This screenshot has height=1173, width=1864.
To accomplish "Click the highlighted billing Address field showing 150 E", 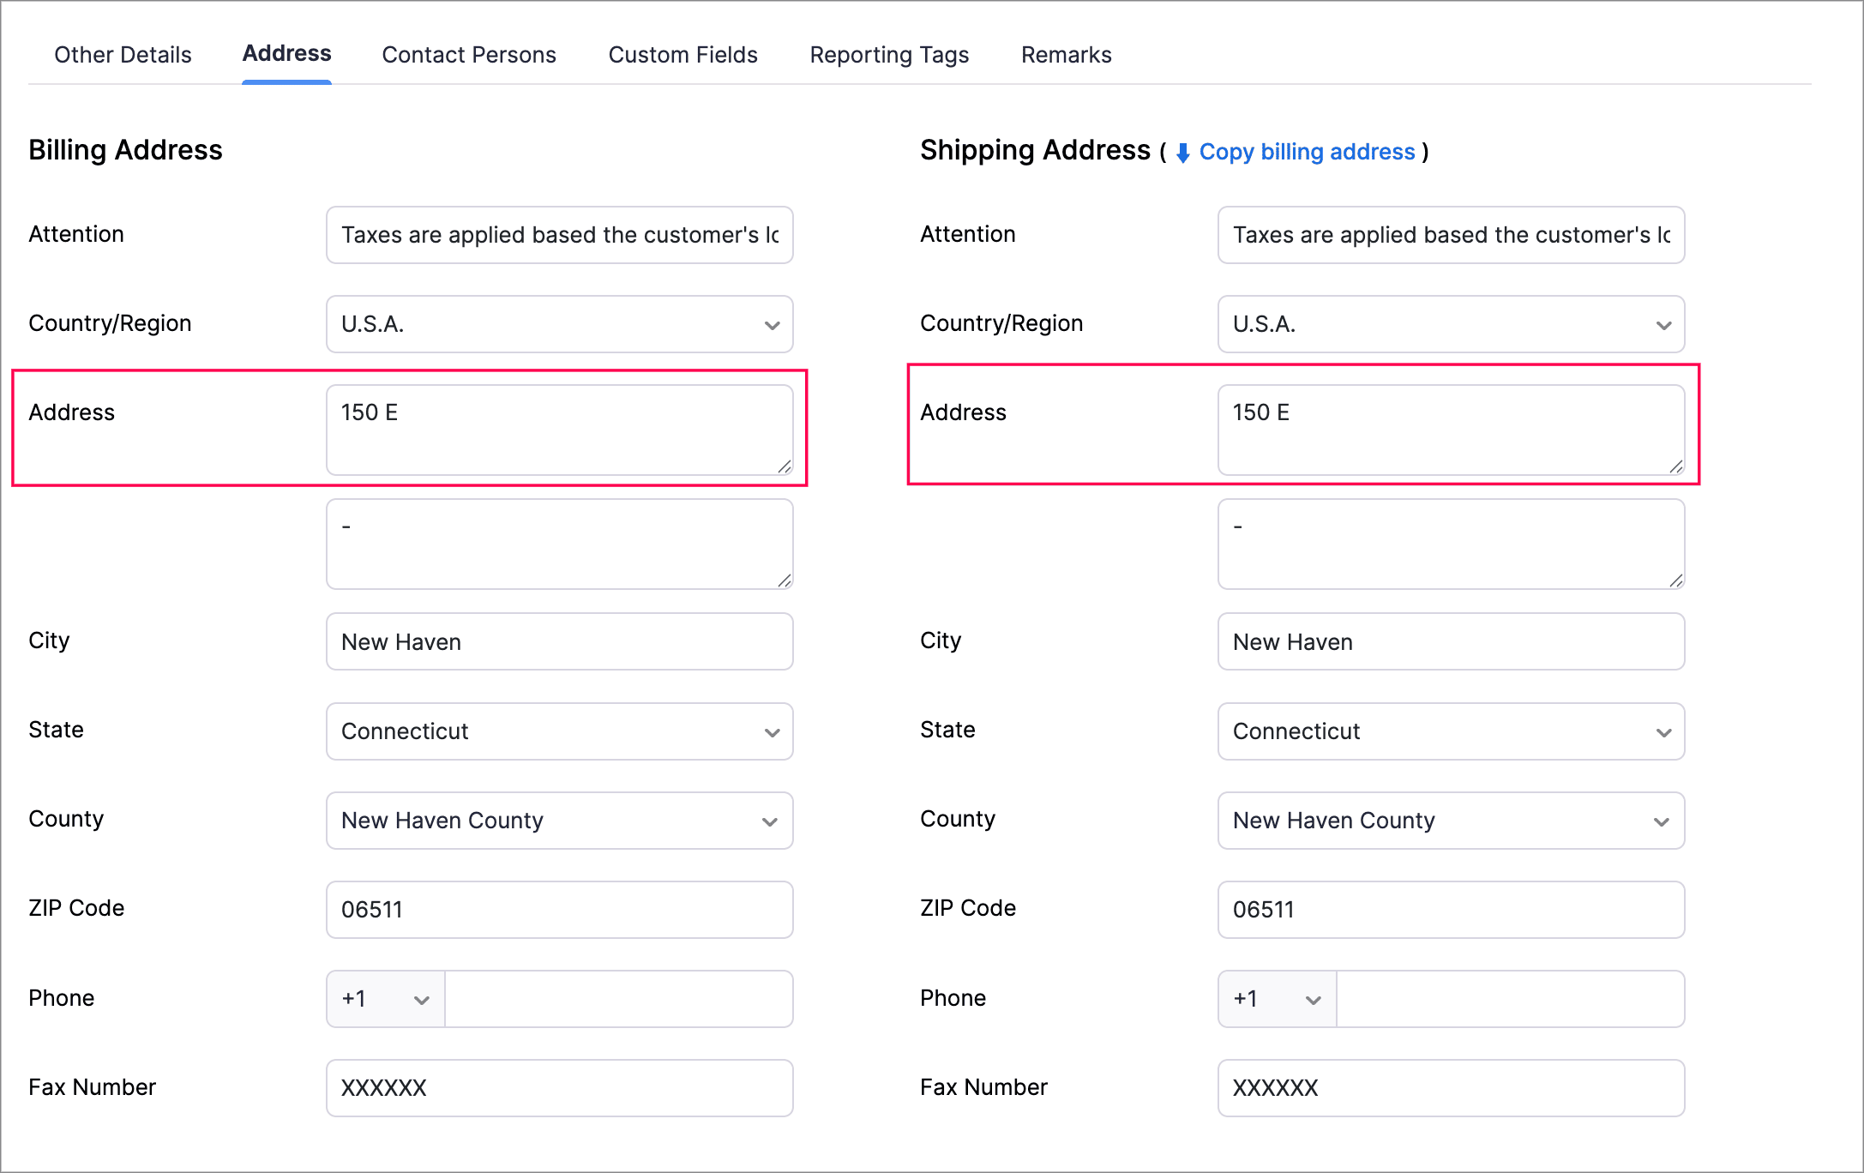I will [x=559, y=429].
